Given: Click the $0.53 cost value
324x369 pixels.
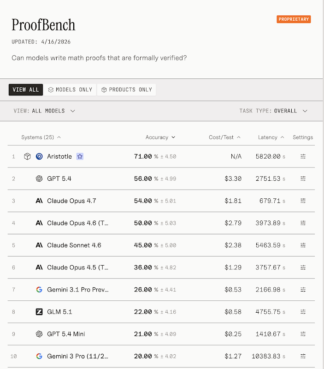Looking at the screenshot, I should (233, 290).
